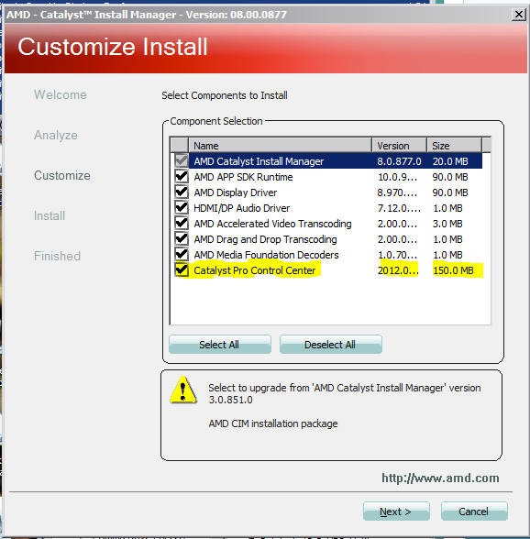The height and width of the screenshot is (539, 530).
Task: Toggle the HDMI/DP Audio Driver checkbox
Action: [182, 207]
